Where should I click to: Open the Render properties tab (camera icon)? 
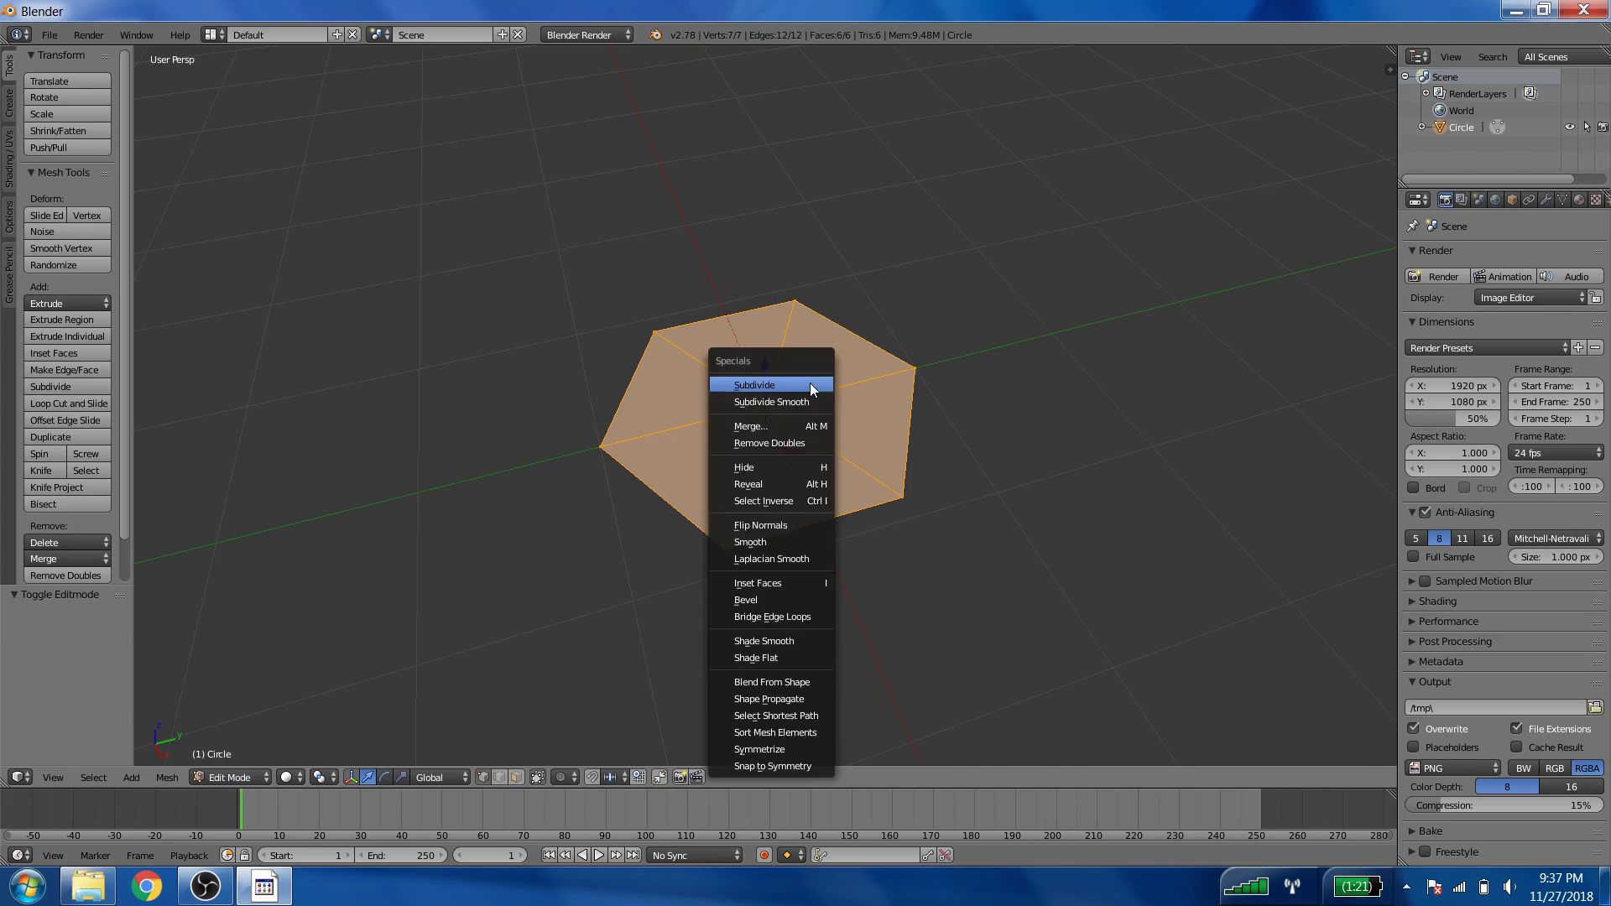pyautogui.click(x=1445, y=200)
